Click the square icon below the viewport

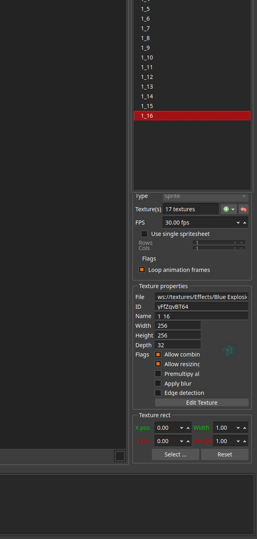click(120, 456)
